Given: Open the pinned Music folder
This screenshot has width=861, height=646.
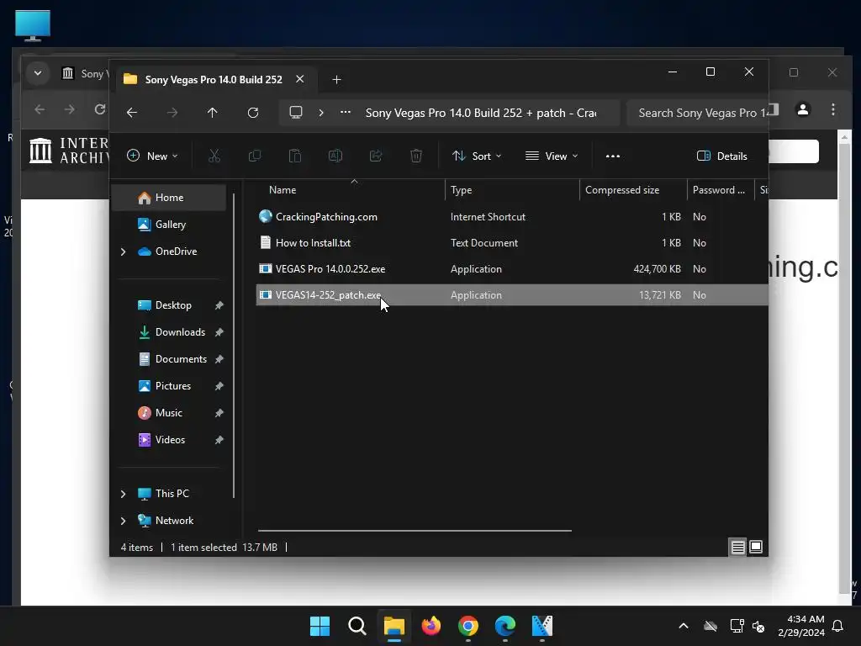Looking at the screenshot, I should coord(169,413).
